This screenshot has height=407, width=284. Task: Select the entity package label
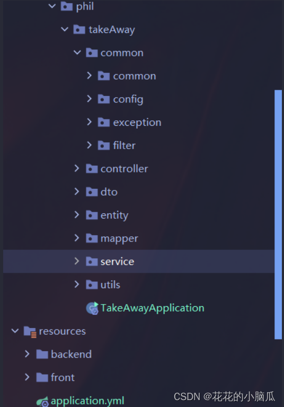point(114,215)
